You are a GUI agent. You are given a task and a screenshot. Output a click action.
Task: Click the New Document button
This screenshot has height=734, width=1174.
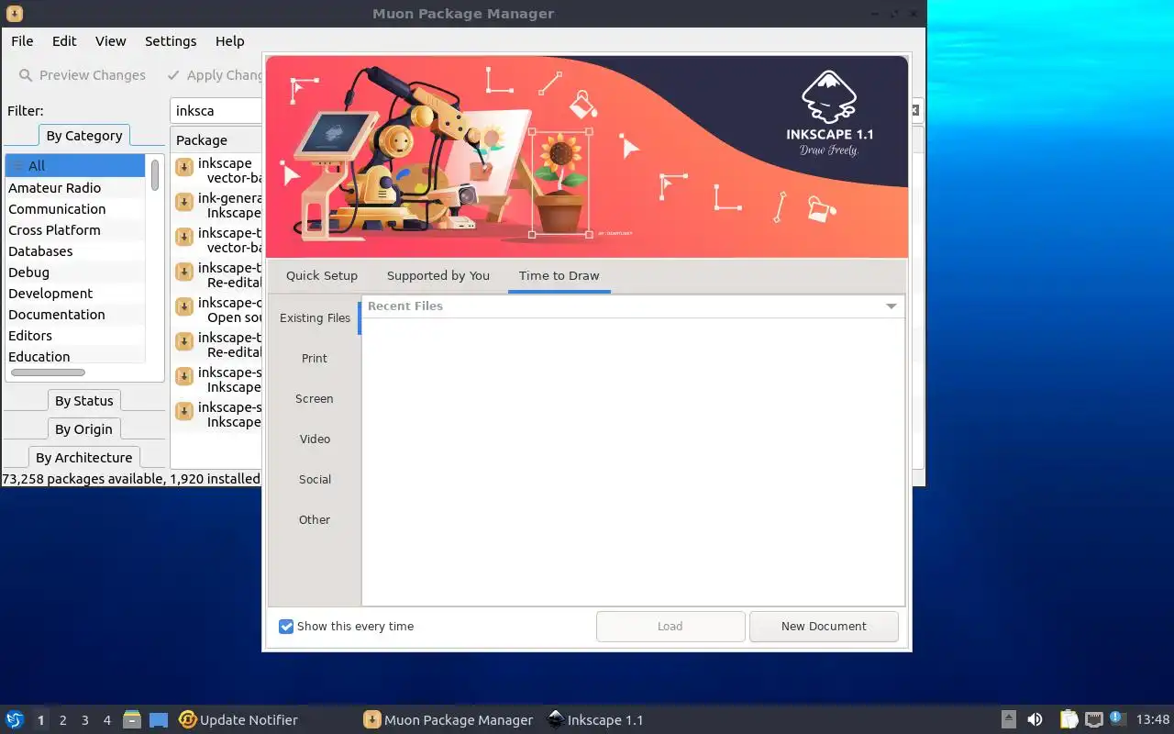[x=824, y=627]
